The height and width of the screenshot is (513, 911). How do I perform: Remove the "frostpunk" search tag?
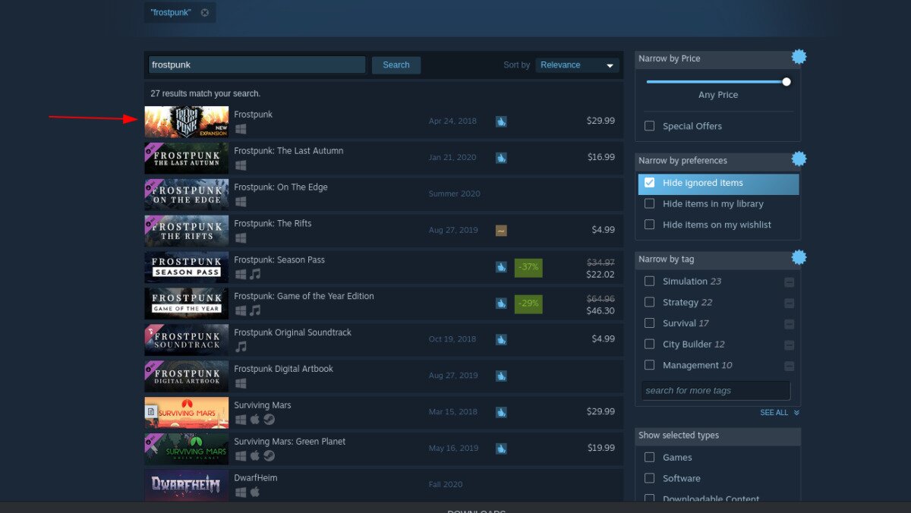(205, 13)
